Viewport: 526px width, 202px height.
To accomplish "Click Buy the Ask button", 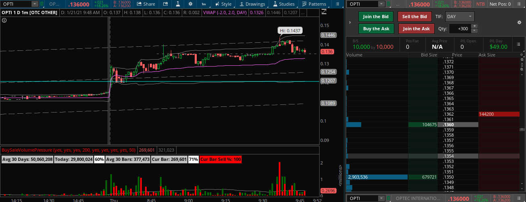I will pos(376,29).
